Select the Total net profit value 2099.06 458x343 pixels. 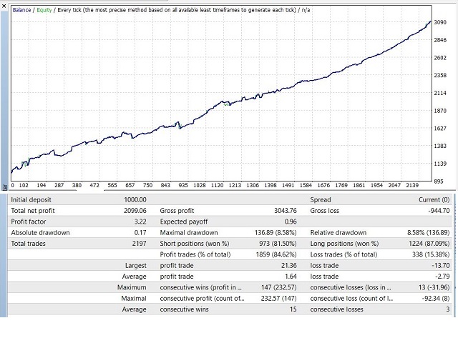[135, 211]
